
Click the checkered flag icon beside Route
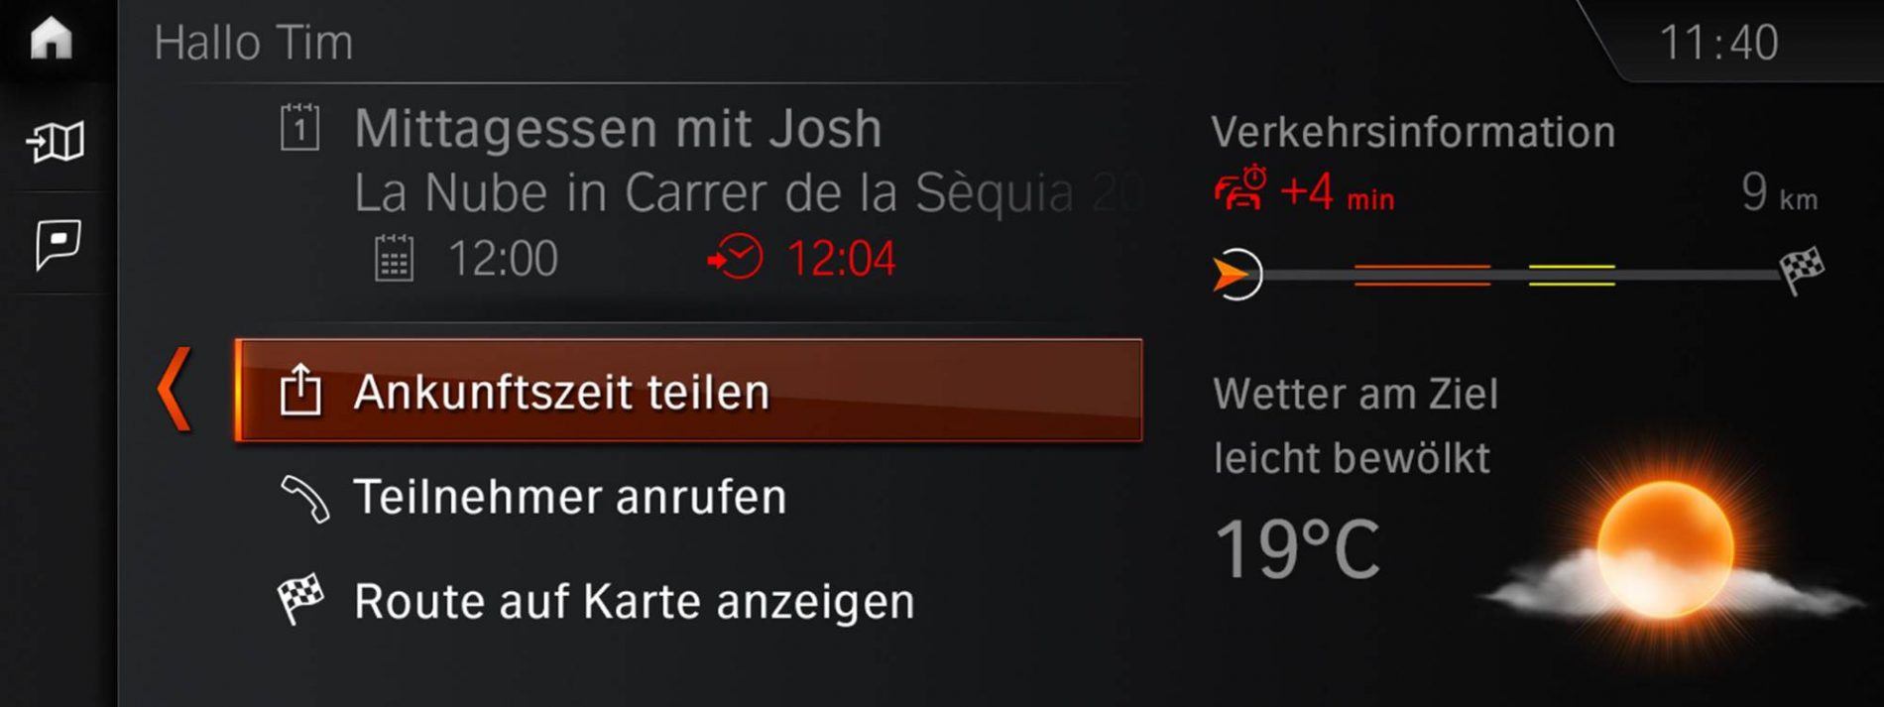(300, 599)
